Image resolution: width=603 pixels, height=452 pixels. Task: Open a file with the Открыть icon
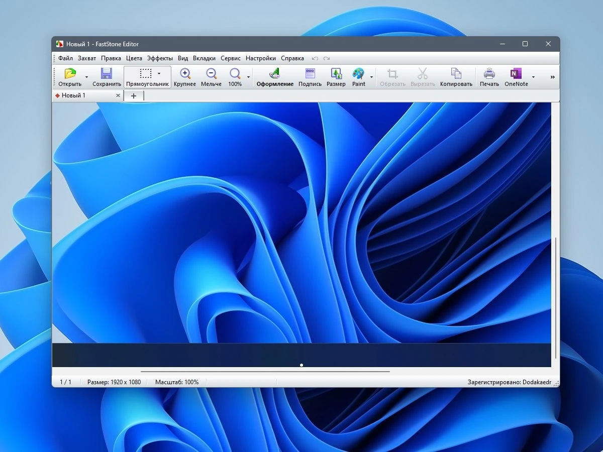pos(70,77)
